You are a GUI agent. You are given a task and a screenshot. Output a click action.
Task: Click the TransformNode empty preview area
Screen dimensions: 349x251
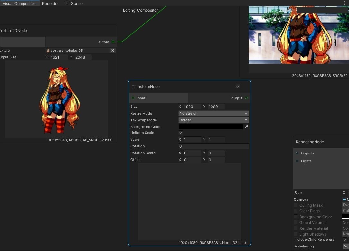(190, 201)
